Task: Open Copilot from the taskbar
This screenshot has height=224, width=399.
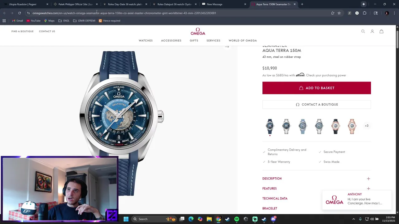Action: [x=200, y=219]
